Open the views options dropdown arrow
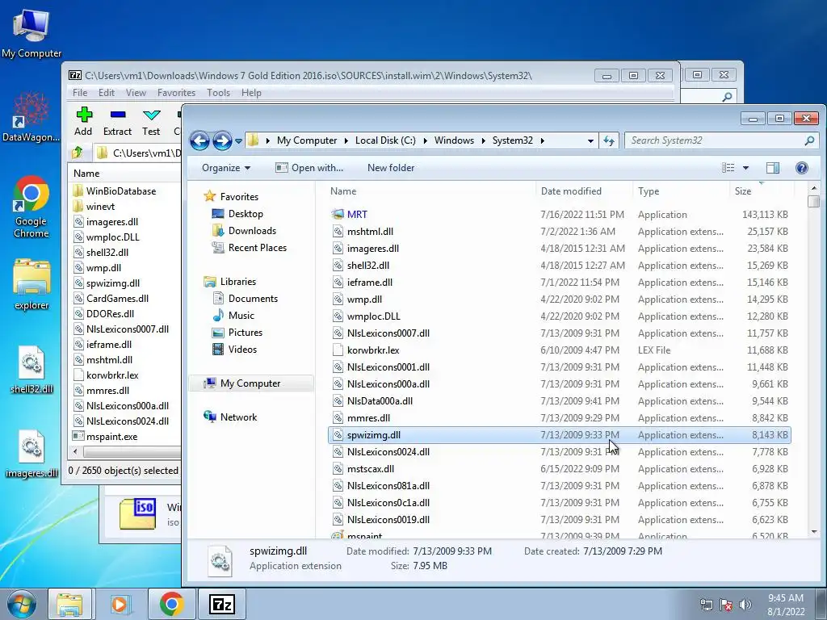The width and height of the screenshot is (827, 620). tap(745, 168)
